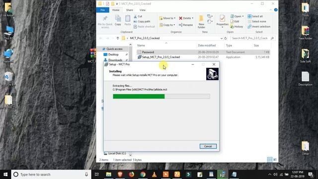Click History in the Open group
The height and width of the screenshot is (179, 318).
(237, 26)
